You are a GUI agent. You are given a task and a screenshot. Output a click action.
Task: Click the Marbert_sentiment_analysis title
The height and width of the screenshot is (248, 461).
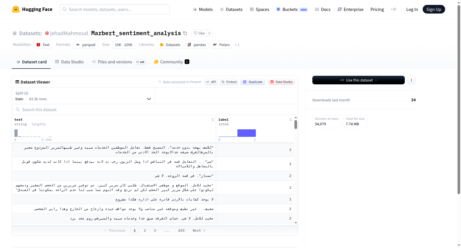(x=136, y=33)
